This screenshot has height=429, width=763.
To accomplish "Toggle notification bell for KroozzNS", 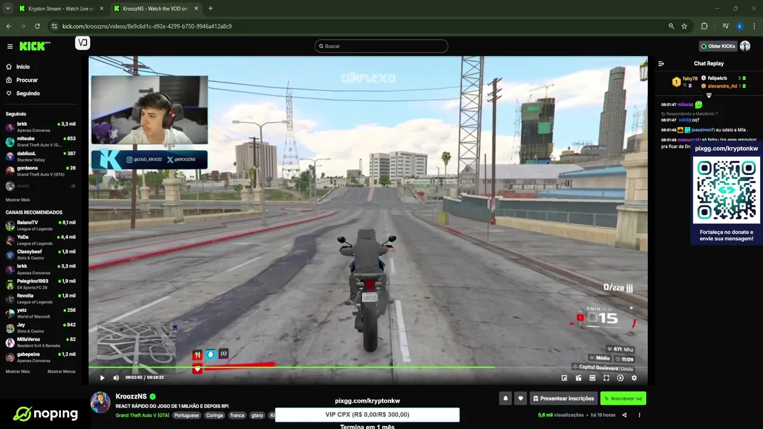I will point(505,398).
